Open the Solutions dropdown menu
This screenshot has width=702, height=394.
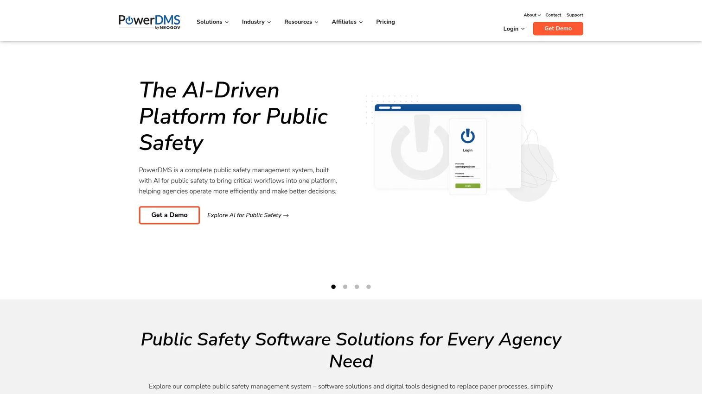(x=212, y=22)
